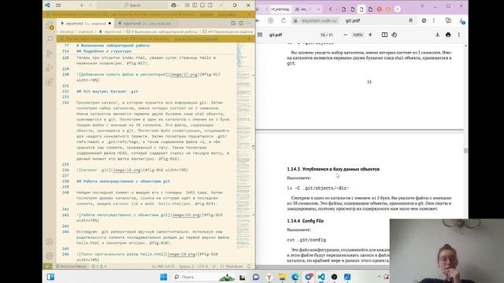
Task: Toggle PDF two-page view
Action: (x=384, y=35)
